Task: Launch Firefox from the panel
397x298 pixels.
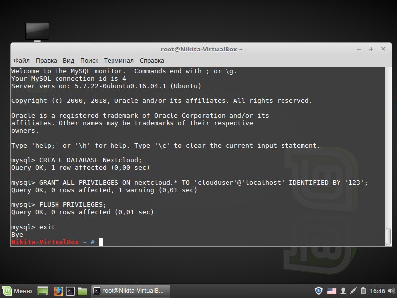Action: tap(58, 291)
